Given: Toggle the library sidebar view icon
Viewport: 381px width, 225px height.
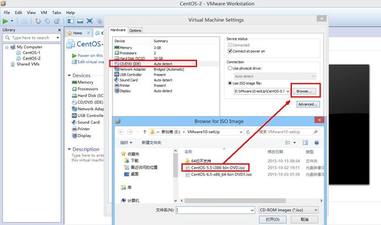Looking at the screenshot, I should click(x=71, y=21).
